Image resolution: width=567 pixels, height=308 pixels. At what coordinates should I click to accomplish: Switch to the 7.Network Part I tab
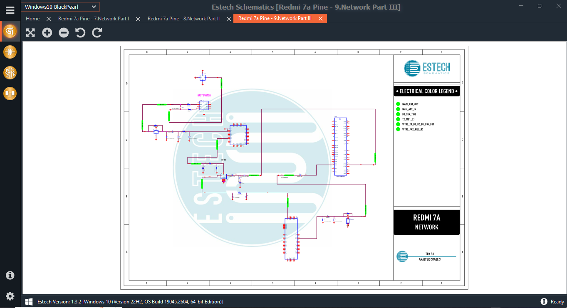(x=94, y=18)
